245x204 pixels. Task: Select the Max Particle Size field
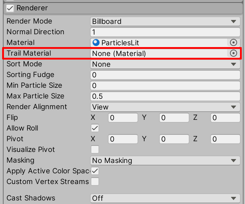pos(165,96)
